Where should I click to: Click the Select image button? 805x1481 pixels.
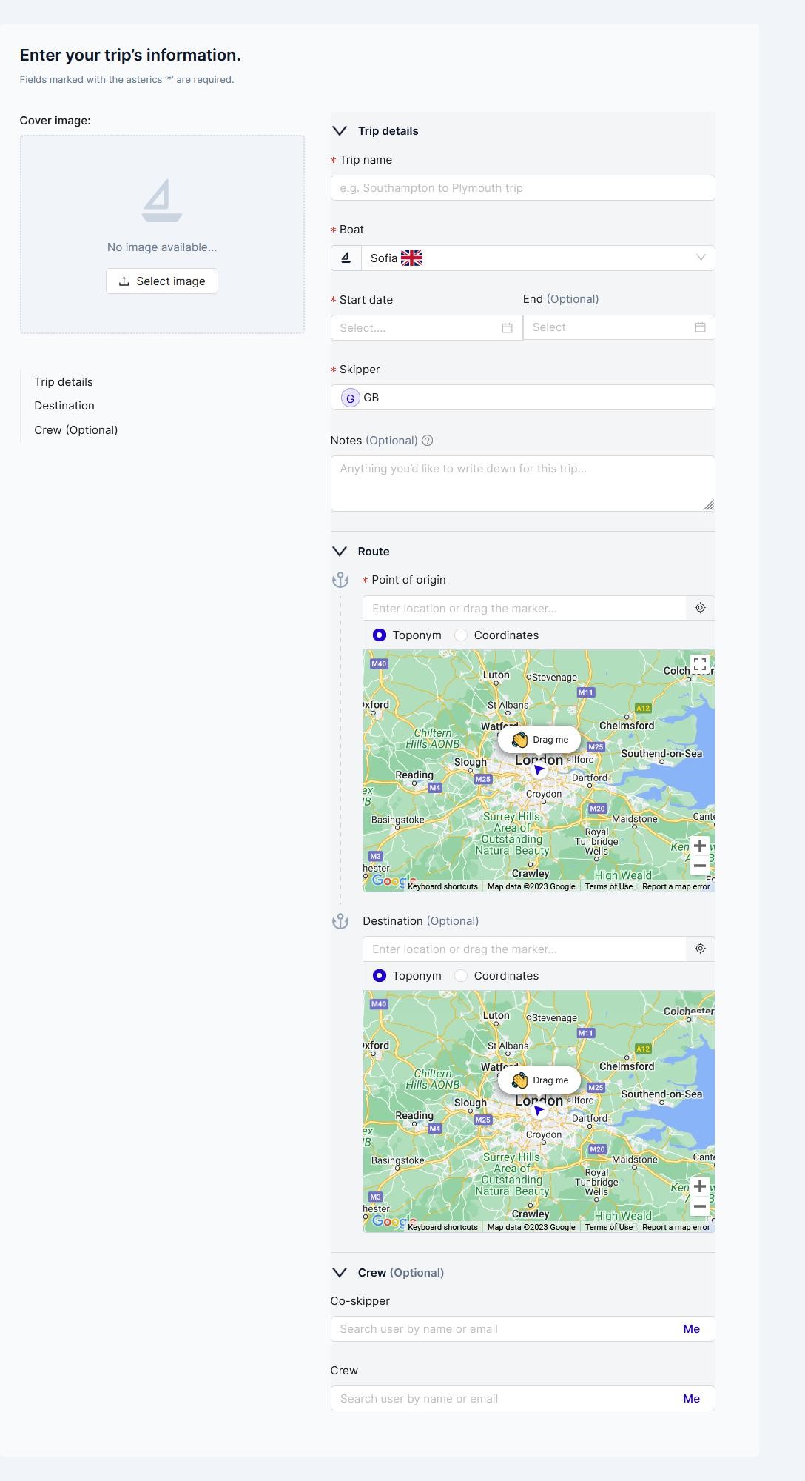[162, 281]
